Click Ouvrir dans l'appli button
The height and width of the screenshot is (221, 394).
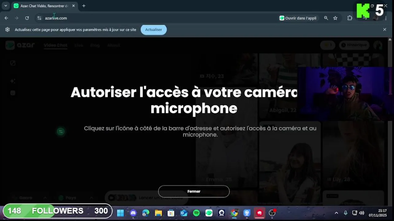pyautogui.click(x=298, y=18)
